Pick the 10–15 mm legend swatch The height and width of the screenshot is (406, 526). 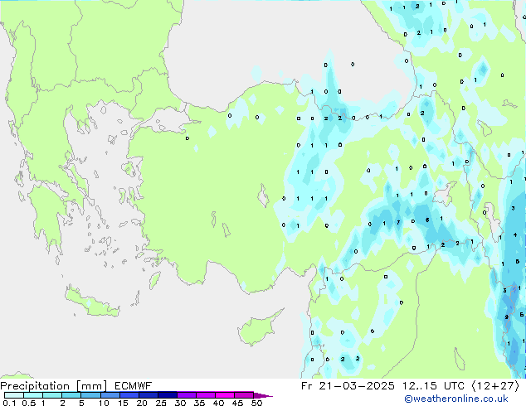[x=110, y=395]
